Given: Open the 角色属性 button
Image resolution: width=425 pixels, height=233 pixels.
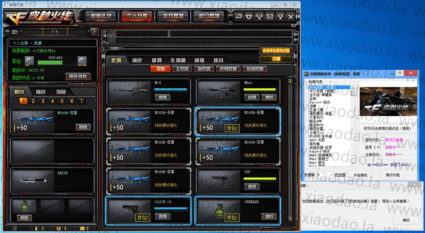Looking at the screenshot, I should (x=78, y=76).
